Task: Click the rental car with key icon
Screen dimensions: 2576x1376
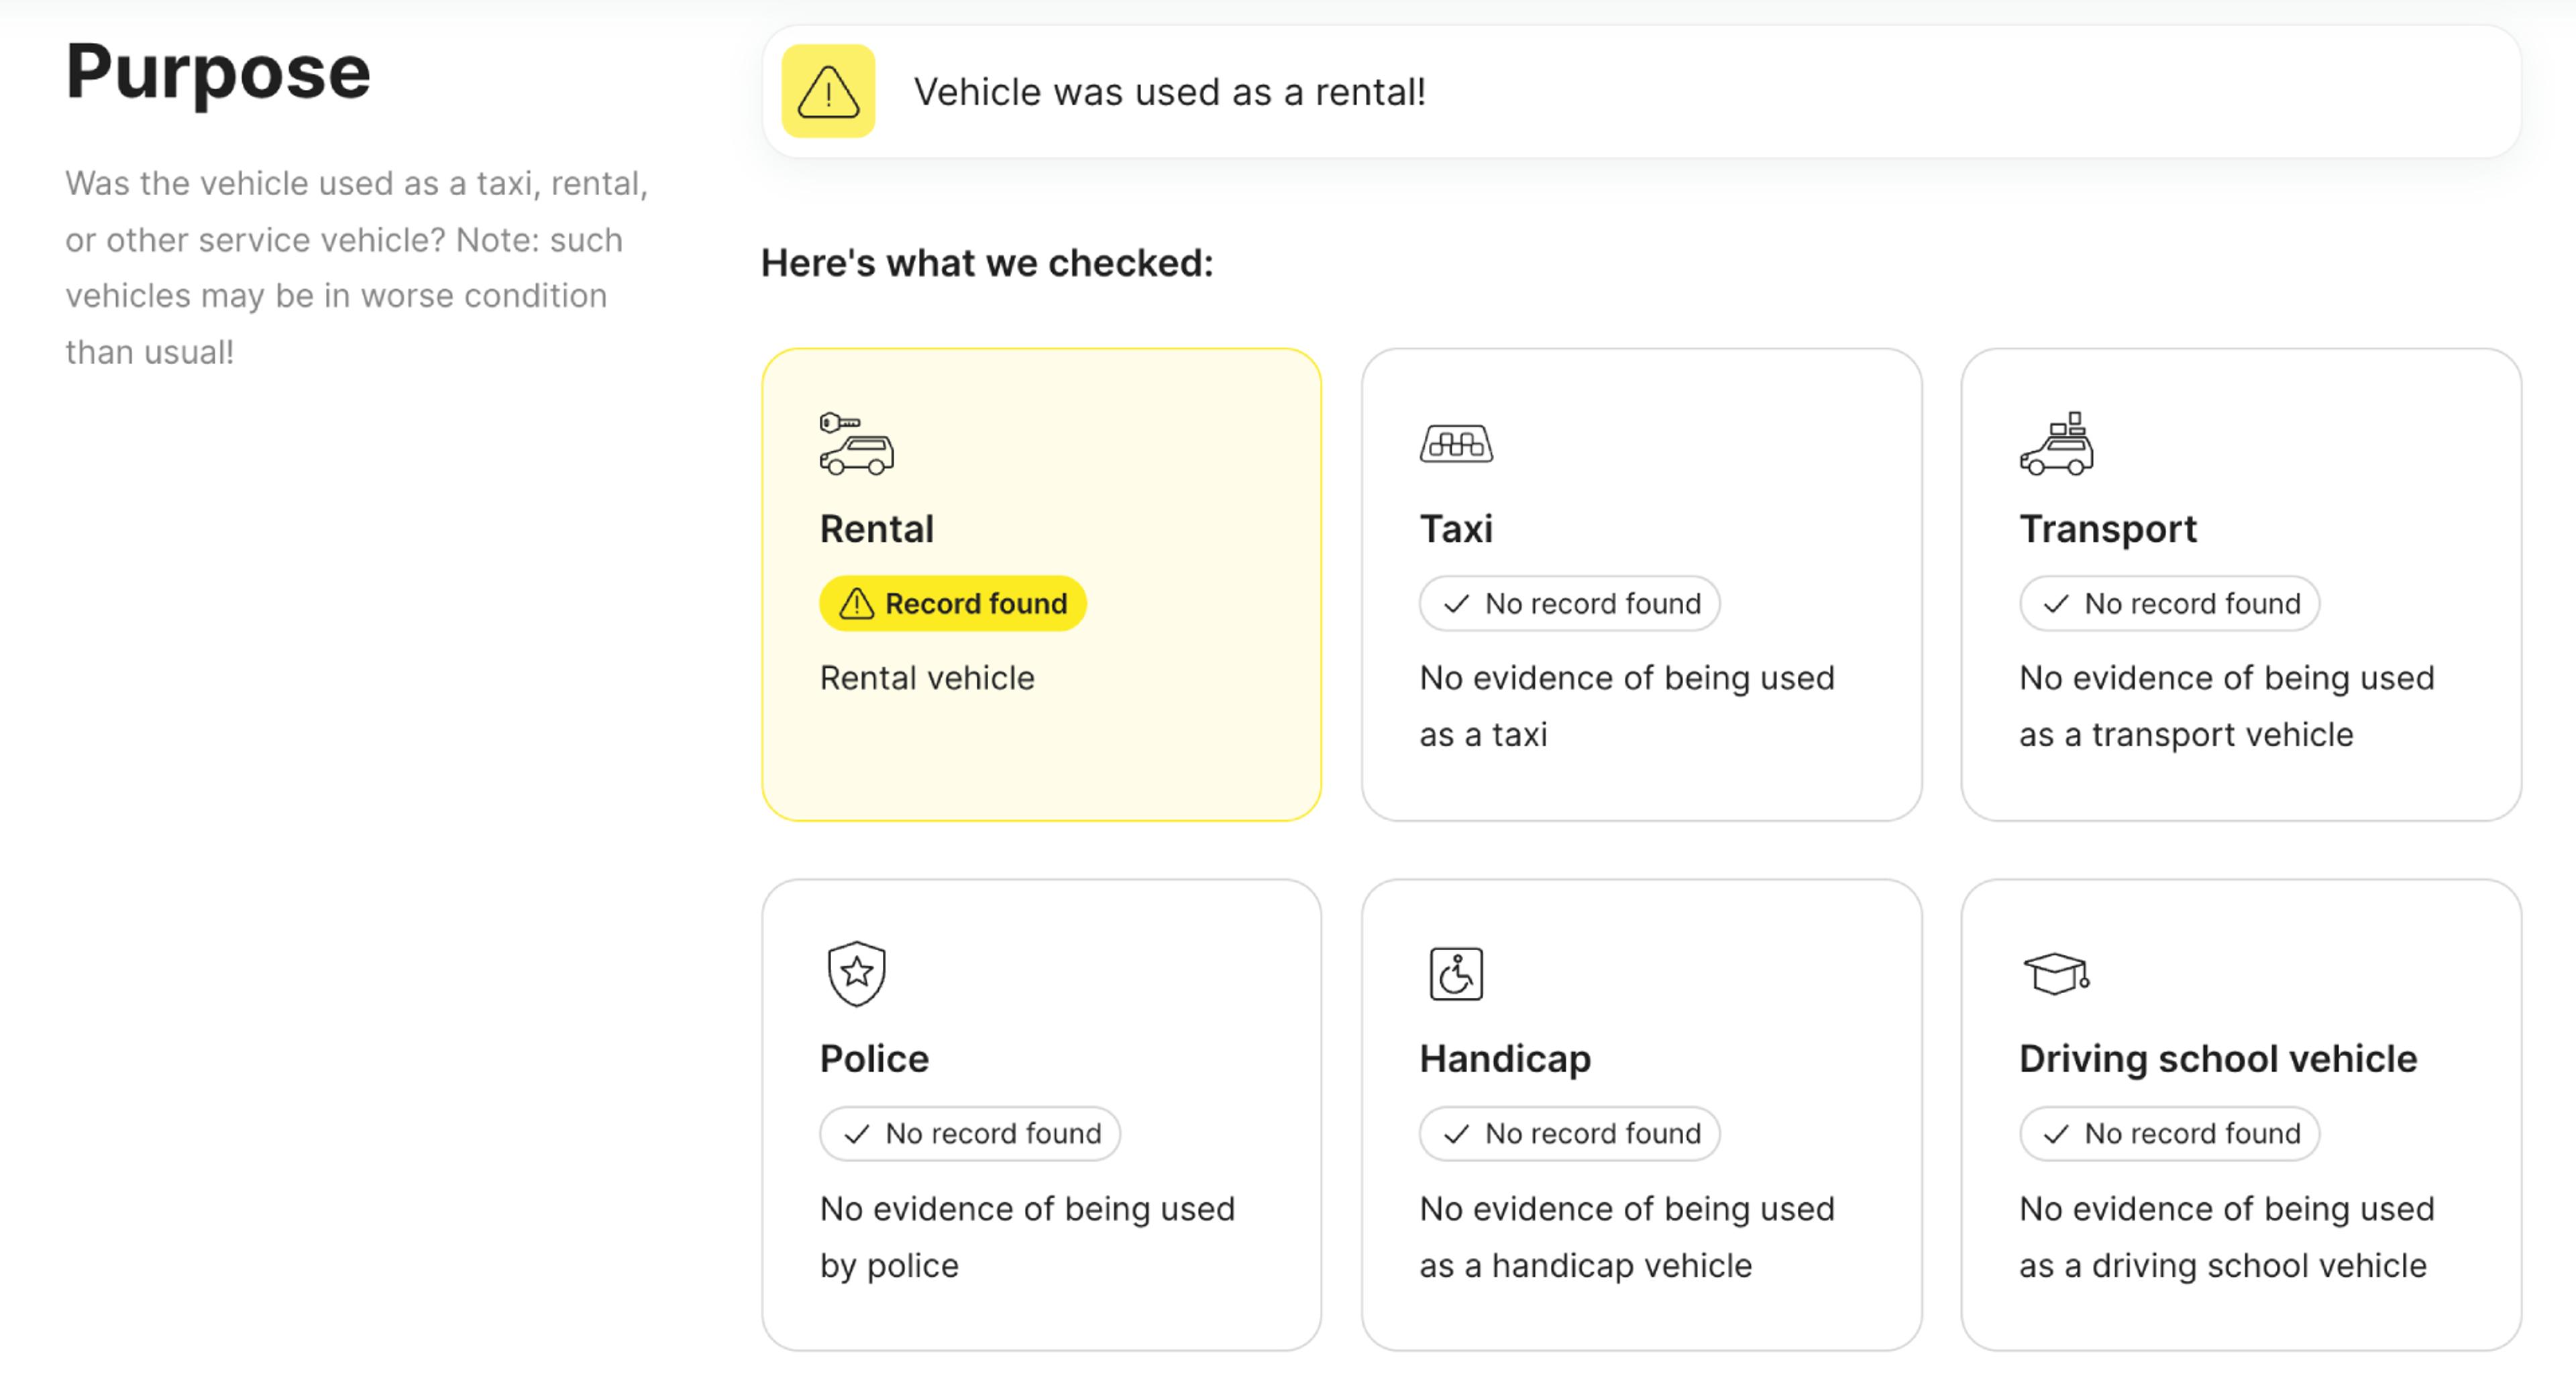Action: [856, 443]
